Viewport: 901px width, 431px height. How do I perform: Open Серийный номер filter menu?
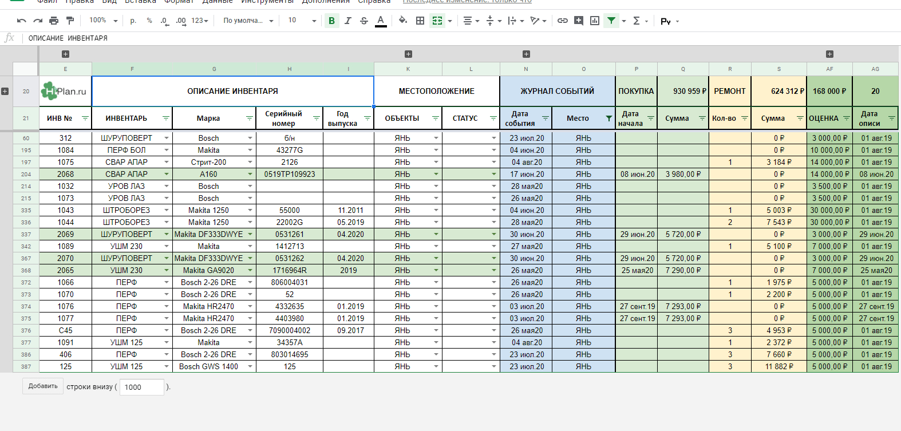click(x=316, y=118)
